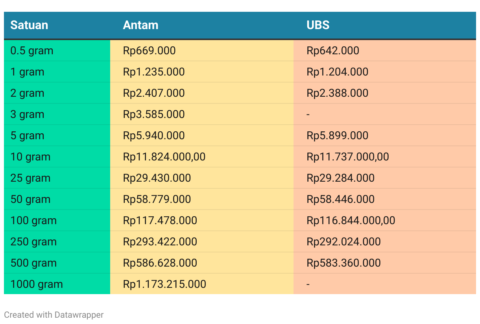Select the UBS price Rp116.844.000,00
This screenshot has height=324, width=480.
click(x=351, y=221)
